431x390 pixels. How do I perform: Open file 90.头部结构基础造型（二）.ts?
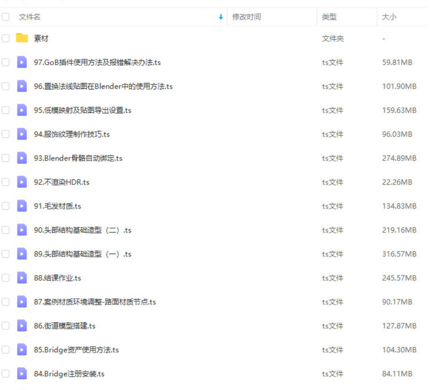click(83, 230)
